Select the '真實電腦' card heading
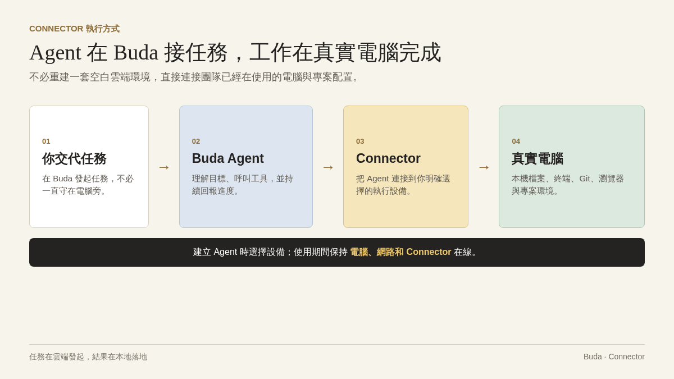This screenshot has height=379, width=674. [x=538, y=159]
